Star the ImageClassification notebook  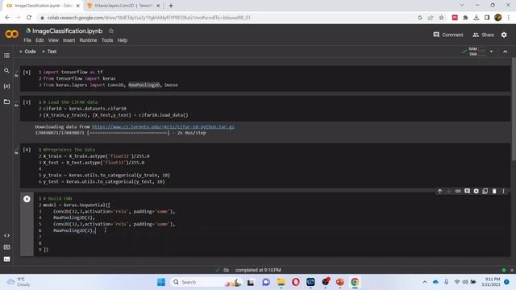(111, 31)
